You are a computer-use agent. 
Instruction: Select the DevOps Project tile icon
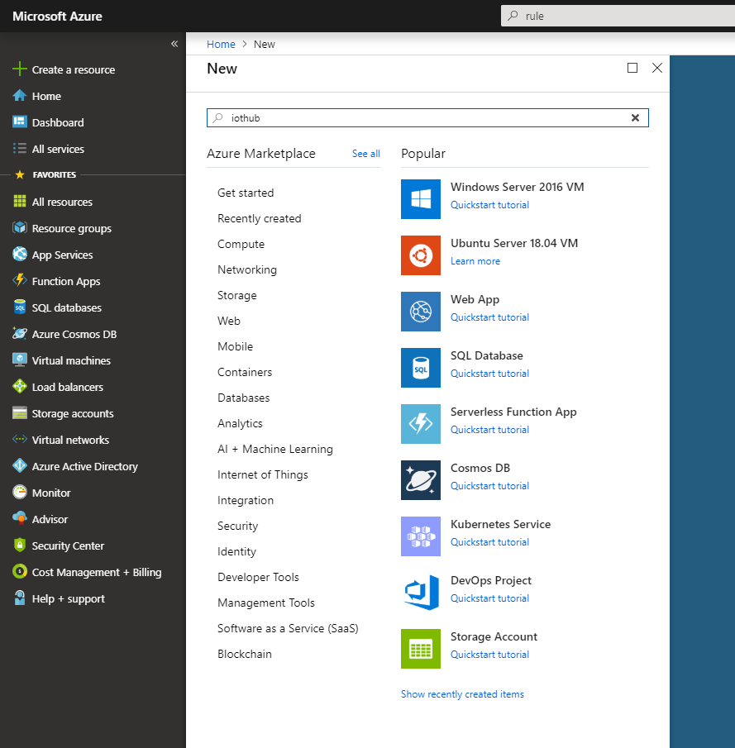click(x=421, y=593)
